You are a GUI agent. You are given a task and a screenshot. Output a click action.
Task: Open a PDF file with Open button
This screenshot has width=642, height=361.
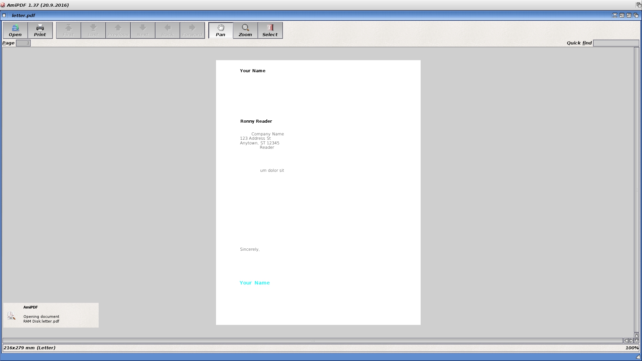[15, 30]
